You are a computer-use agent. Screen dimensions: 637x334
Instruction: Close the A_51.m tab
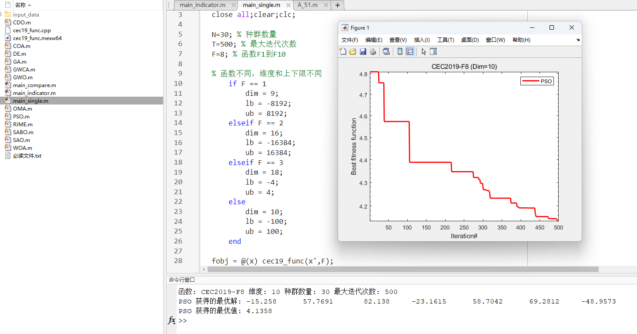pos(327,5)
